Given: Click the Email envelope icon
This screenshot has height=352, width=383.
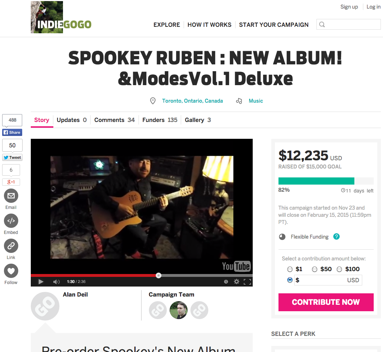Looking at the screenshot, I should [11, 196].
